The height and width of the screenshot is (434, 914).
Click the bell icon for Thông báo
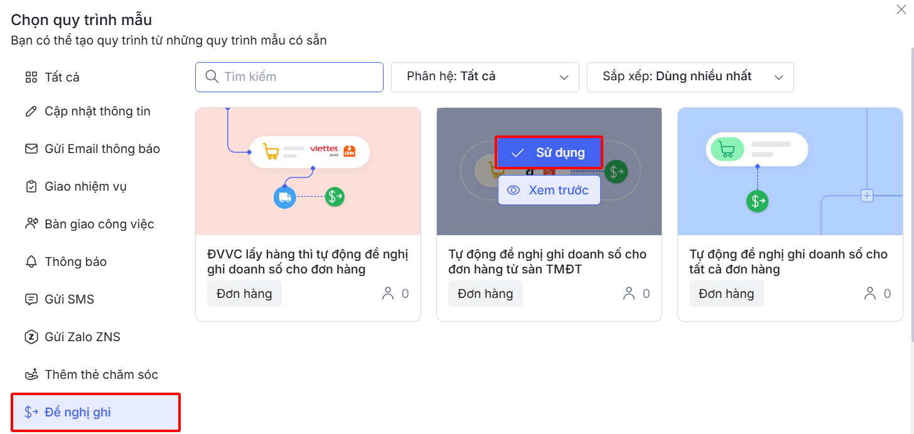(31, 262)
